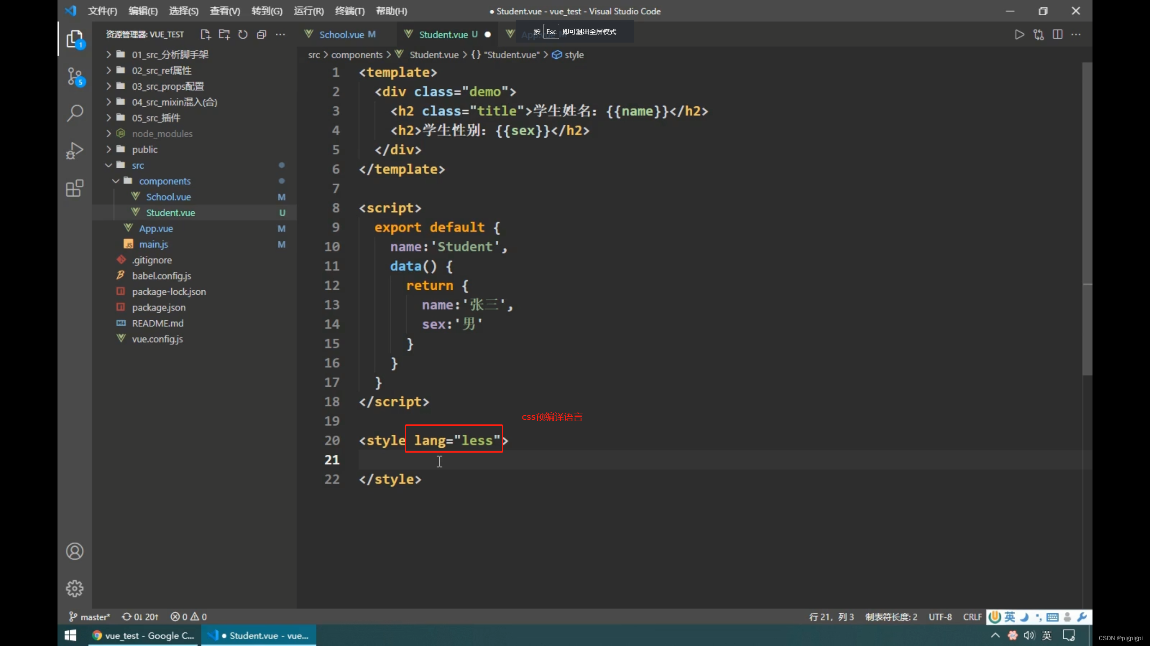Open the 文件(F) menu
The height and width of the screenshot is (646, 1150).
tap(102, 11)
